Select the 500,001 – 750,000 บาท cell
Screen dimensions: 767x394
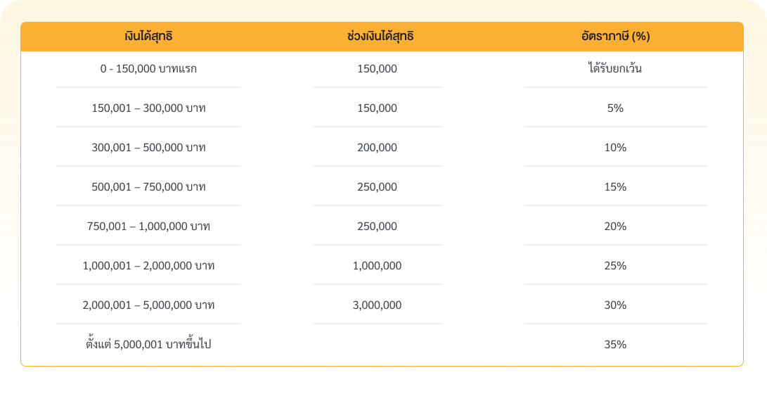[x=148, y=187]
